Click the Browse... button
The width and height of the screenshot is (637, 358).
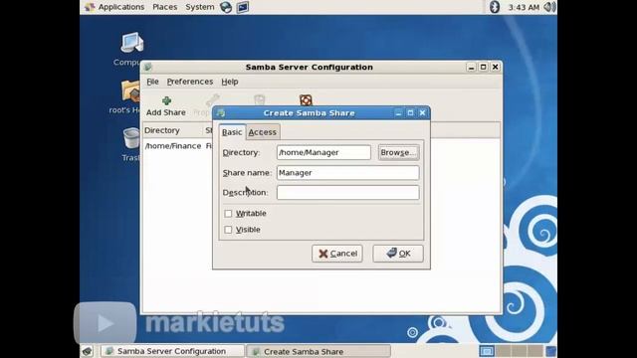(398, 152)
